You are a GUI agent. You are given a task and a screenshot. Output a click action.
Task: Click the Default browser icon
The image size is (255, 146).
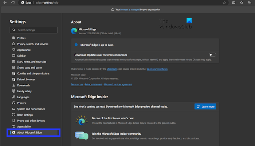pos(14,79)
